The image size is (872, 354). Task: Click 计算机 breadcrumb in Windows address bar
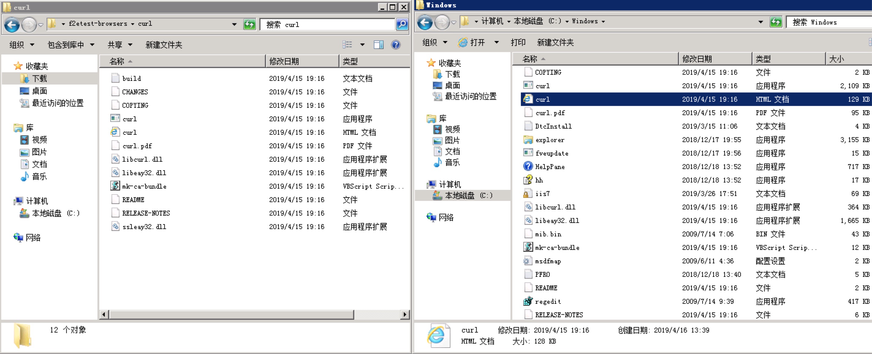pyautogui.click(x=492, y=21)
